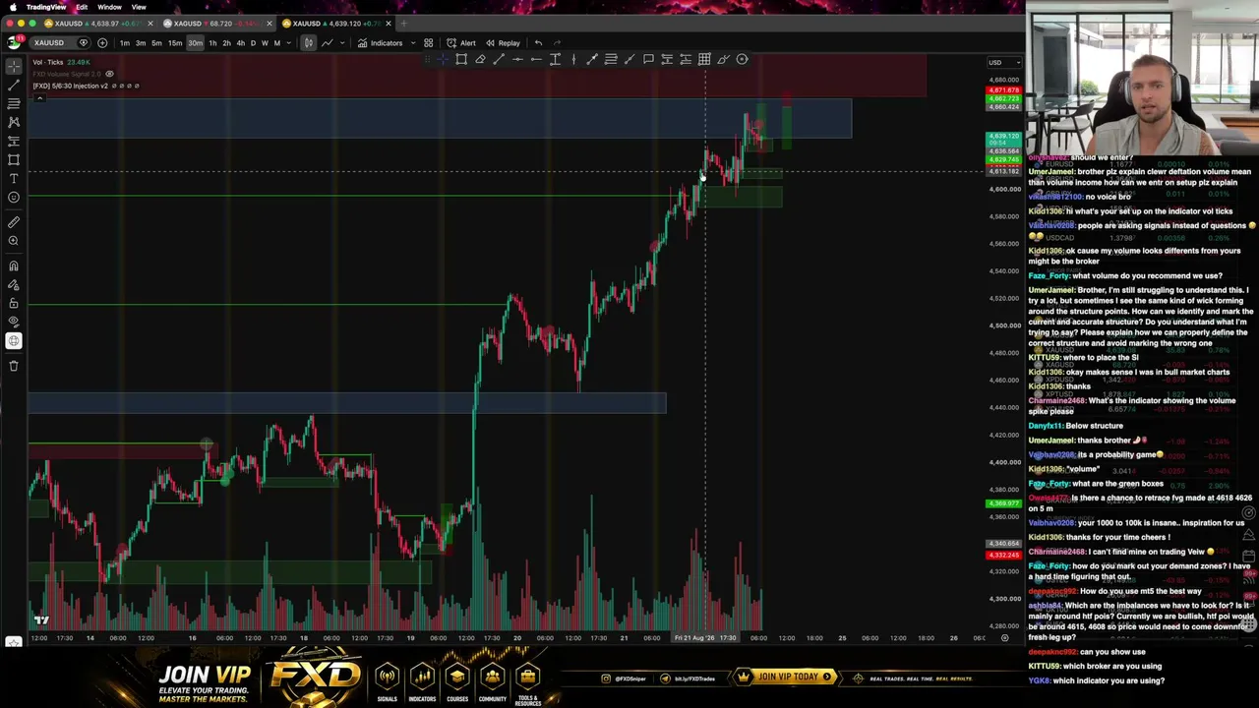
Task: Open the View menu
Action: 139,7
